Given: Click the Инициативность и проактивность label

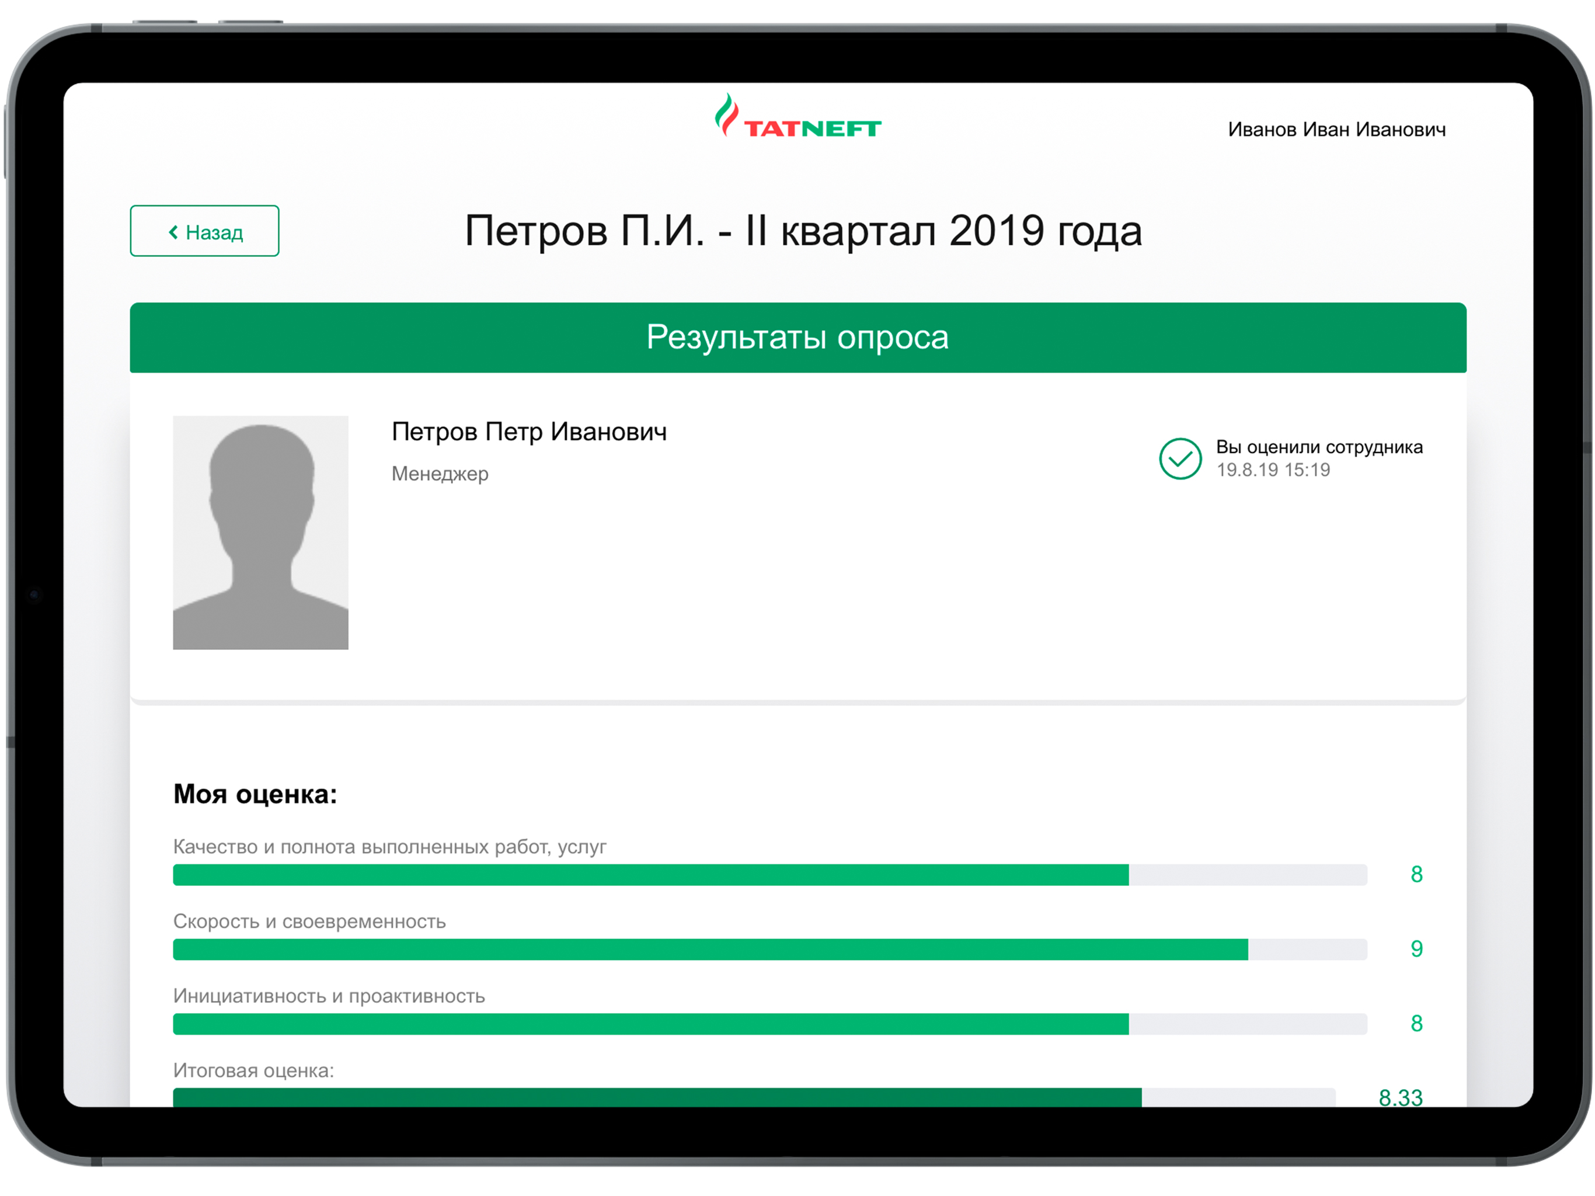Looking at the screenshot, I should 329,996.
